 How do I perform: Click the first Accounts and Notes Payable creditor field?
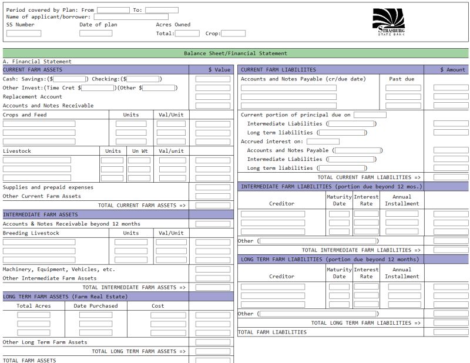coord(288,88)
